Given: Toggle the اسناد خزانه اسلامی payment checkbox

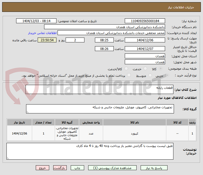Looking at the screenshot, I should coord(129,75).
